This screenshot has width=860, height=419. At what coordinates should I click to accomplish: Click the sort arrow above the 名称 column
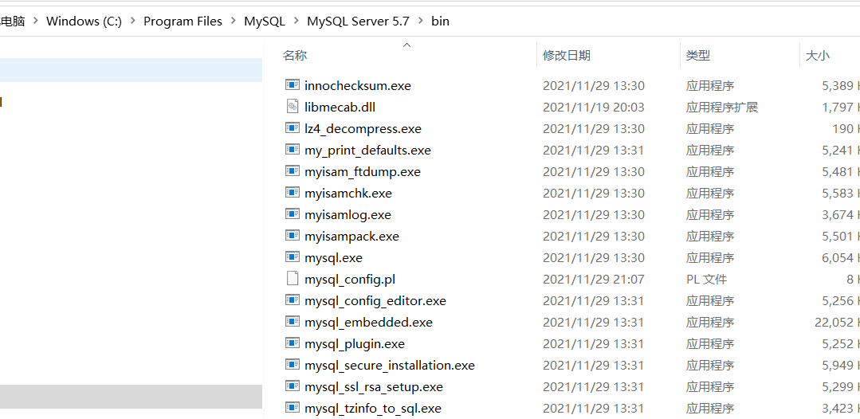[x=406, y=45]
